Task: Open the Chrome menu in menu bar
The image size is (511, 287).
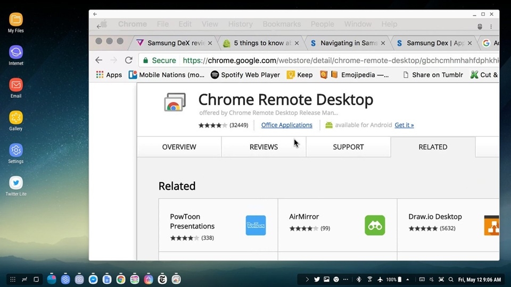Action: click(x=133, y=24)
